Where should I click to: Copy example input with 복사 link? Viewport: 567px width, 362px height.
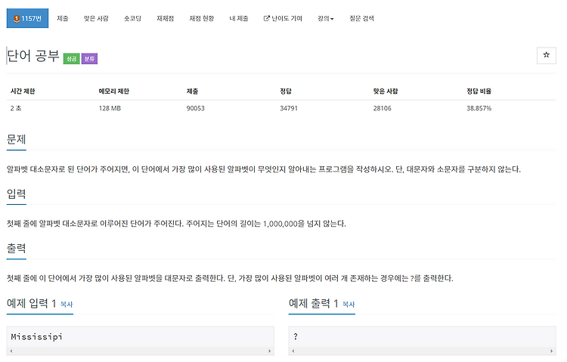[67, 305]
